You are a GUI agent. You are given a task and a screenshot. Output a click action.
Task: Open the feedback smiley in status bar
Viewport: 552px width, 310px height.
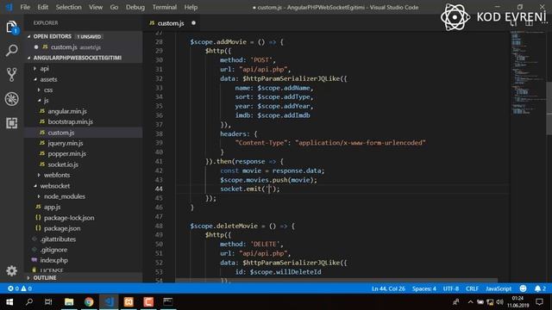point(524,288)
